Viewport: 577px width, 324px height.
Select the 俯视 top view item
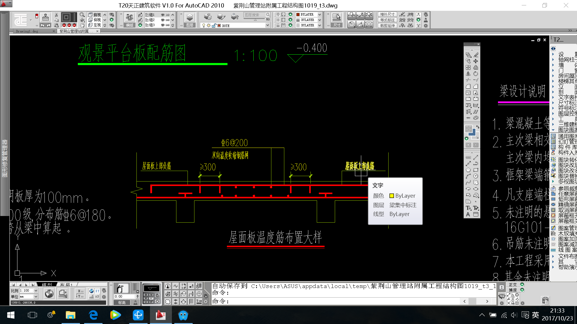(95, 15)
